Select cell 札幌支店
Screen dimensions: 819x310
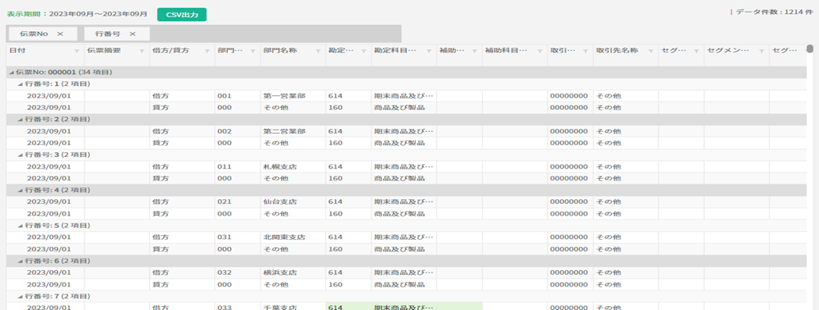coord(293,167)
